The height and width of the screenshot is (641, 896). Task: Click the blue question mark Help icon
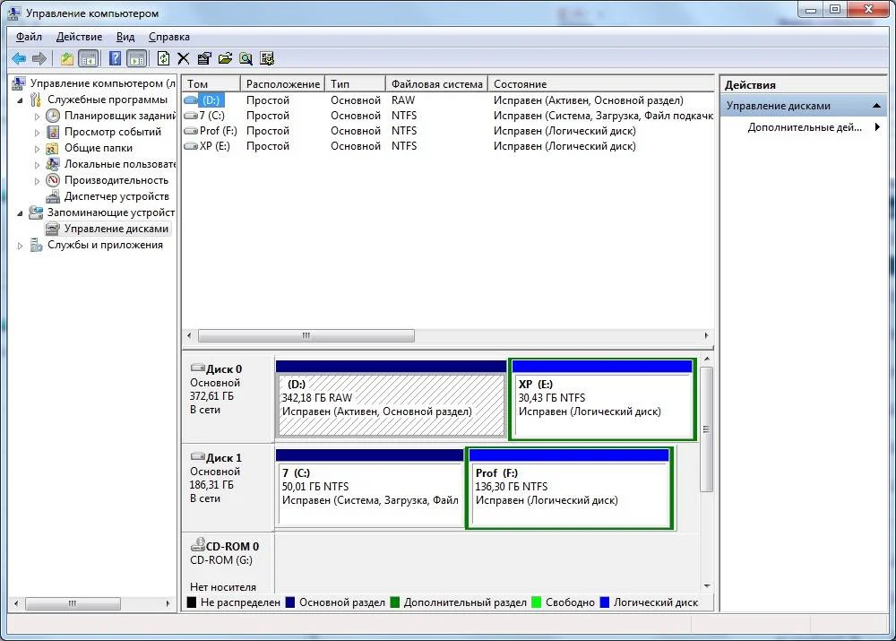pos(116,58)
